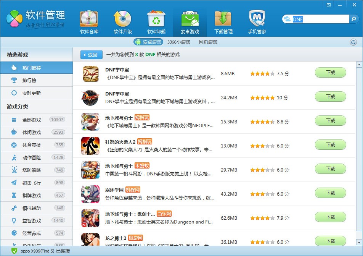Open 实时更新 in the sidebar

[x=37, y=93]
